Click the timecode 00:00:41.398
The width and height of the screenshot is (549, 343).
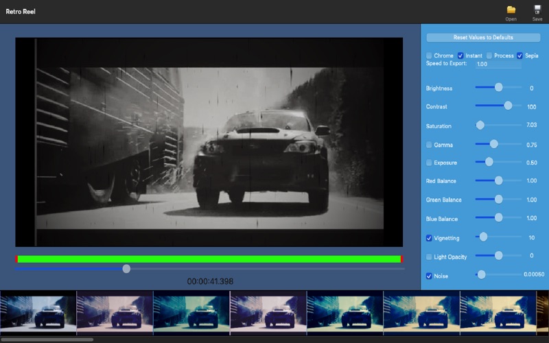coord(210,281)
